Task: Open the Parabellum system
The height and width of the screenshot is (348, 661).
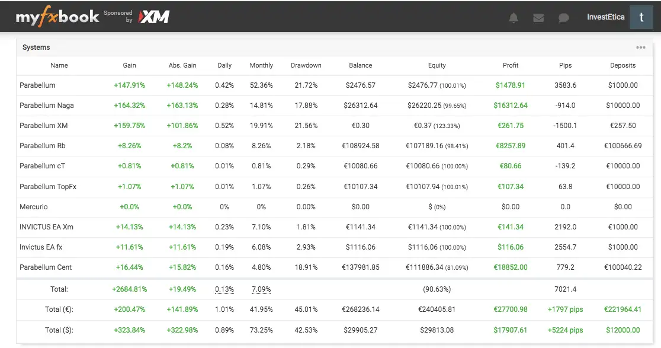Action: (37, 85)
